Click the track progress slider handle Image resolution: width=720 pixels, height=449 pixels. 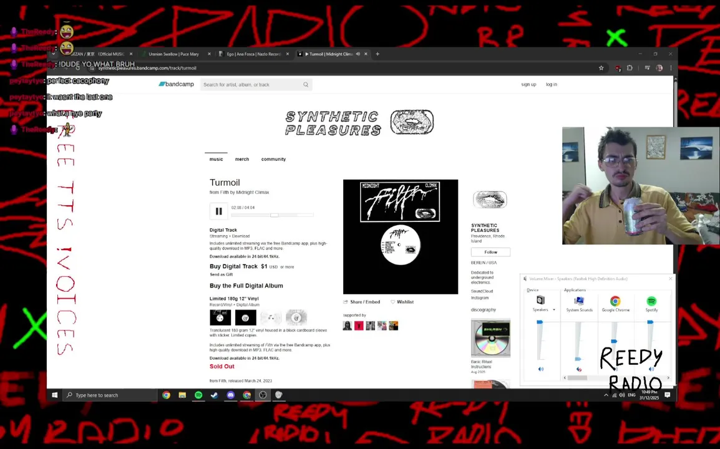point(274,215)
